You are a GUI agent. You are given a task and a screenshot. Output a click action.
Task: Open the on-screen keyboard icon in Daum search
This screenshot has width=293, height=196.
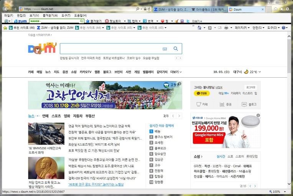tap(165, 49)
